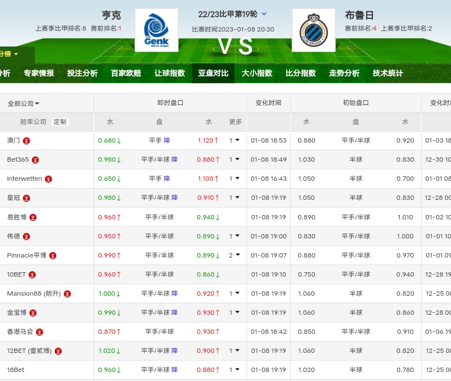Open the 布鲁日 team name link
Screen dimensions: 451x381
coord(359,15)
